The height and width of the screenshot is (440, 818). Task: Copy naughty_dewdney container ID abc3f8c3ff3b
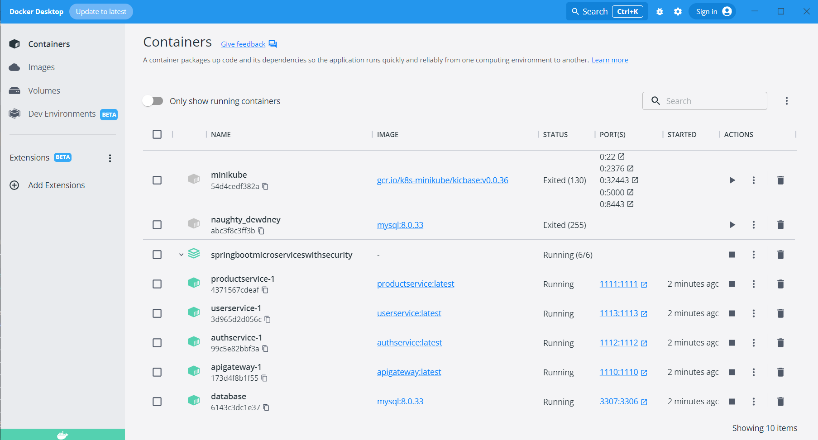[261, 231]
